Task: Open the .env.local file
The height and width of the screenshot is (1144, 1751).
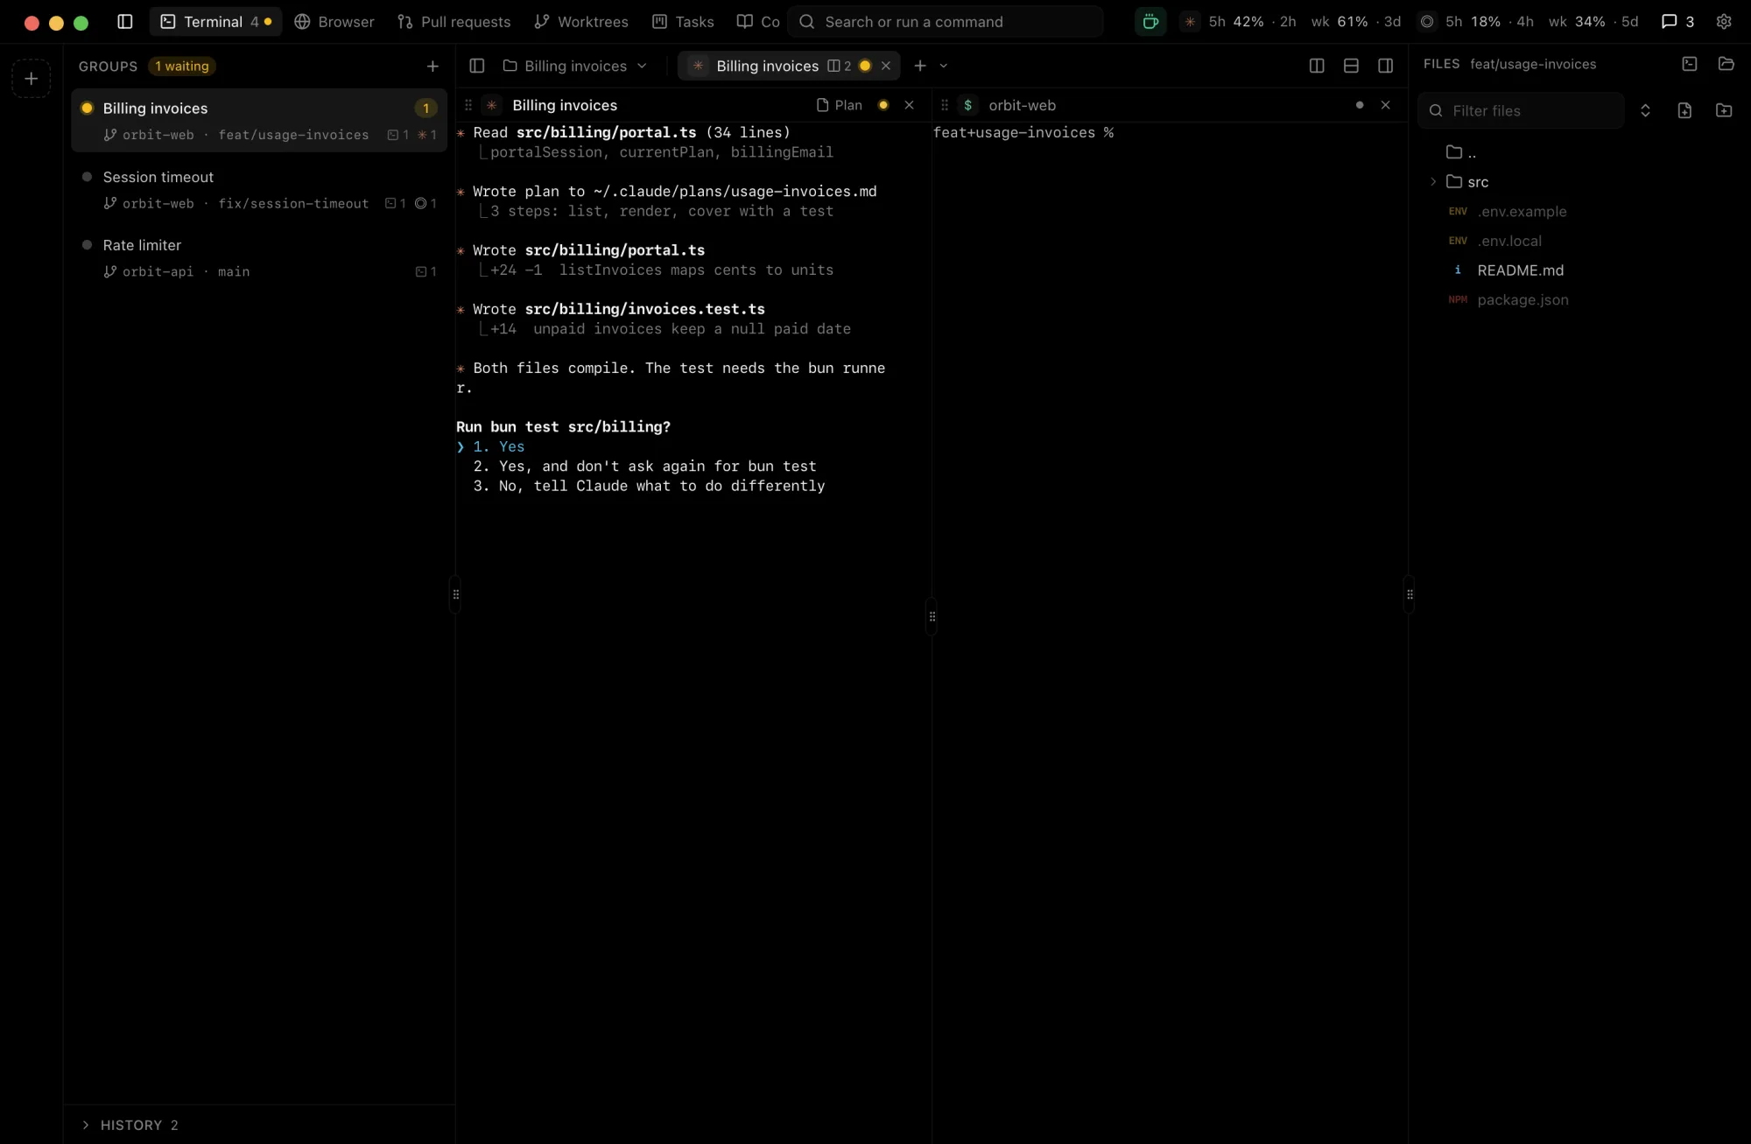Action: [1509, 241]
